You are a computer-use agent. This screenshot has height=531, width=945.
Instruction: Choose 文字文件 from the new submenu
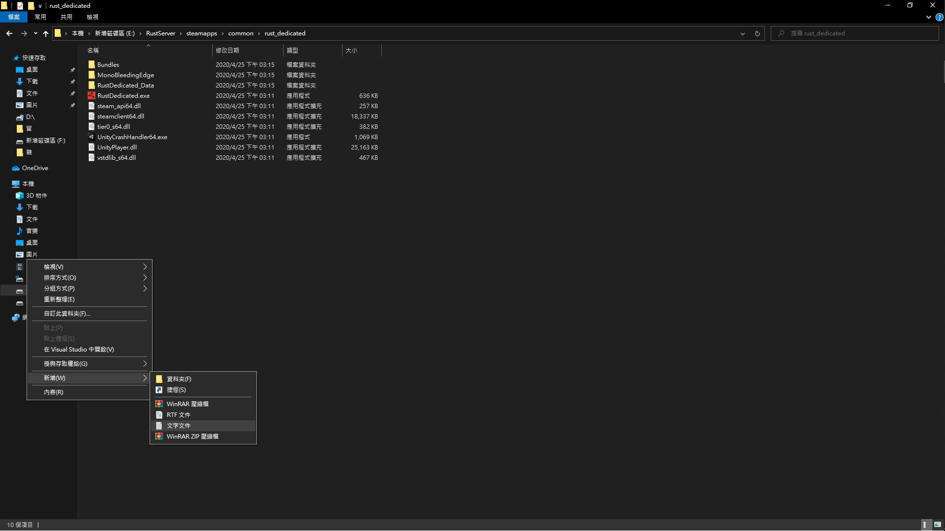tap(179, 426)
